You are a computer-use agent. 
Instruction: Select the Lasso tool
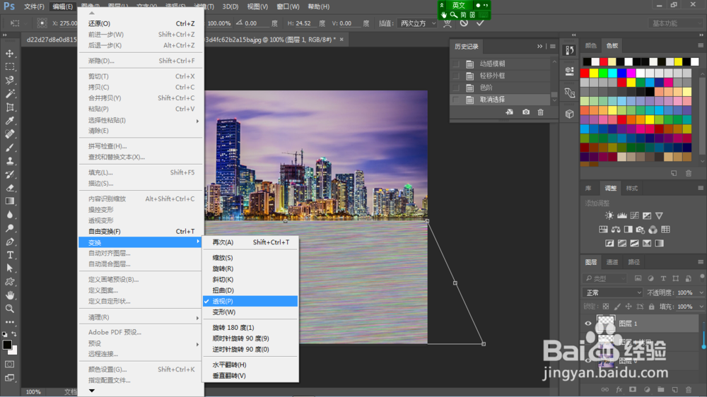coord(9,81)
